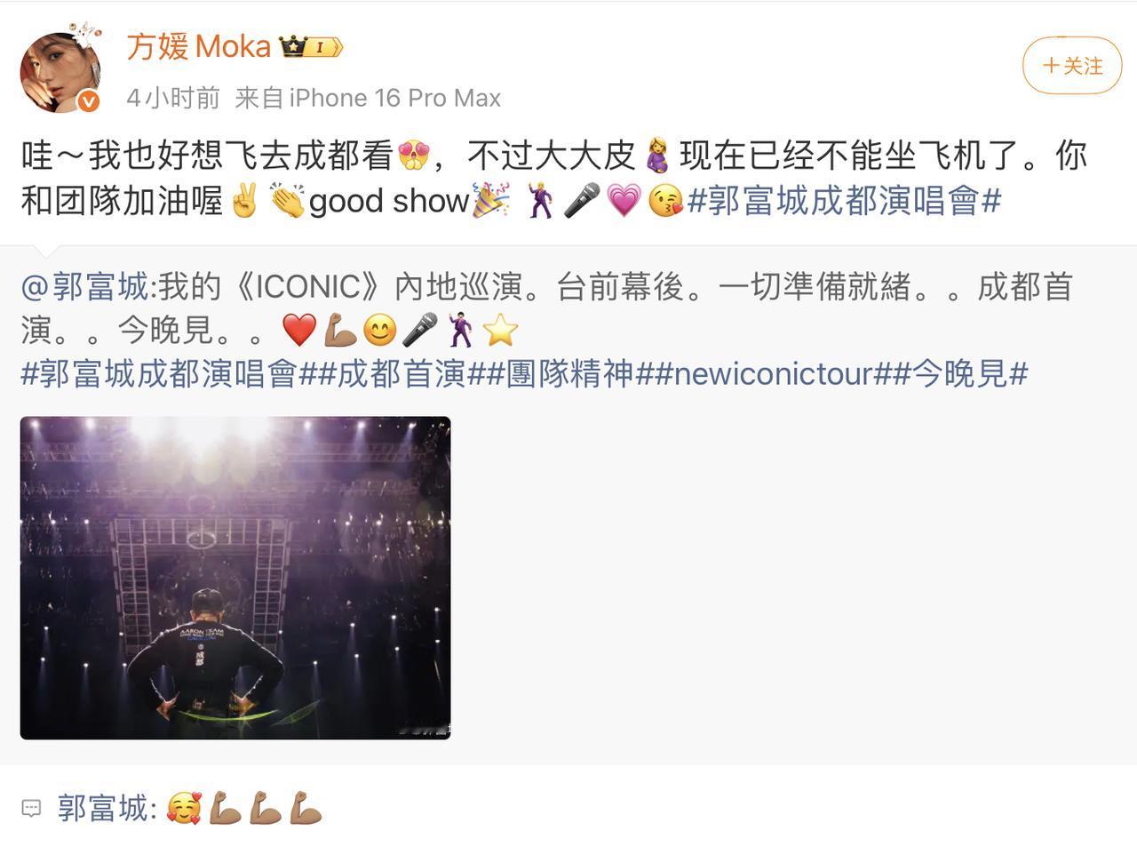Click the 4小时前 post timestamp
This screenshot has width=1137, height=847.
(173, 98)
